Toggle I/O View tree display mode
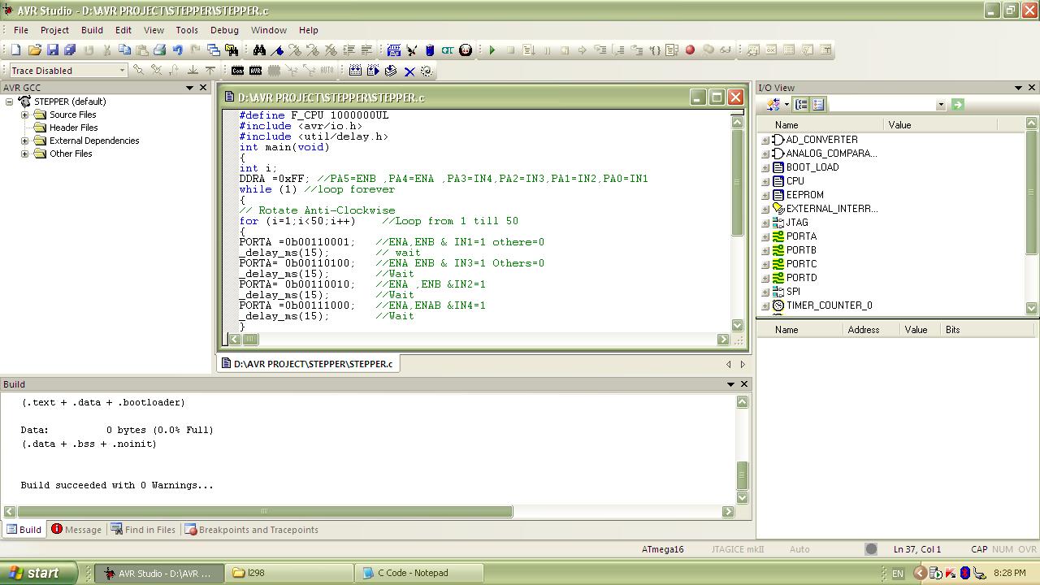The width and height of the screenshot is (1040, 585). click(801, 104)
